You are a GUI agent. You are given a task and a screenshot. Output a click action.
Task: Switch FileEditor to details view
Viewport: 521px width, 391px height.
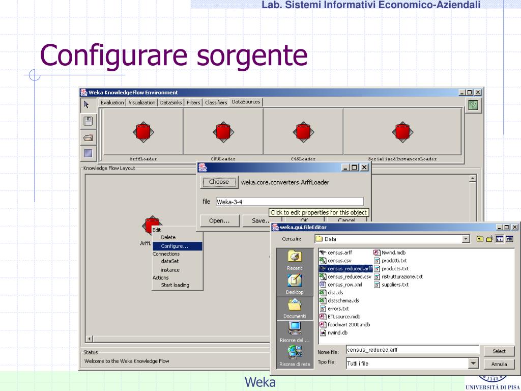tap(509, 239)
